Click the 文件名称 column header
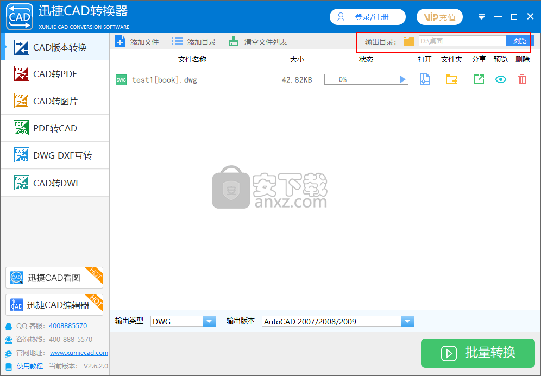Viewport: 541px width, 376px height. (192, 59)
